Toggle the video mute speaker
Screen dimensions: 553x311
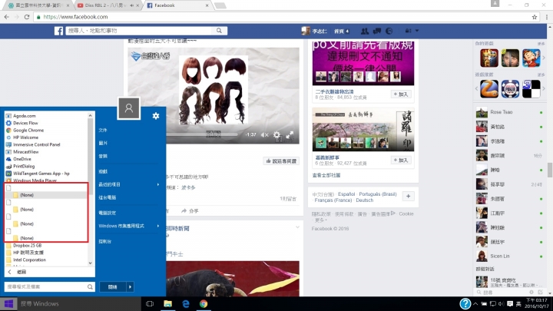pyautogui.click(x=264, y=134)
